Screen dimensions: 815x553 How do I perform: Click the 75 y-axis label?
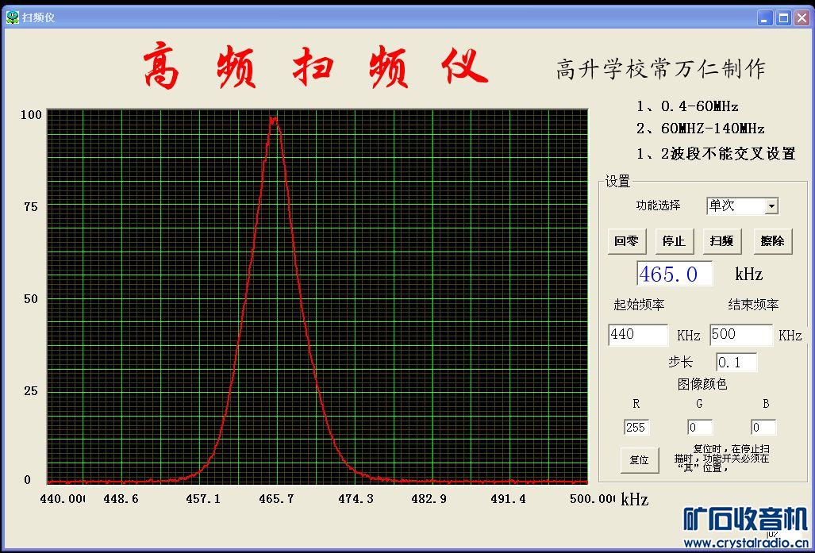(x=31, y=207)
